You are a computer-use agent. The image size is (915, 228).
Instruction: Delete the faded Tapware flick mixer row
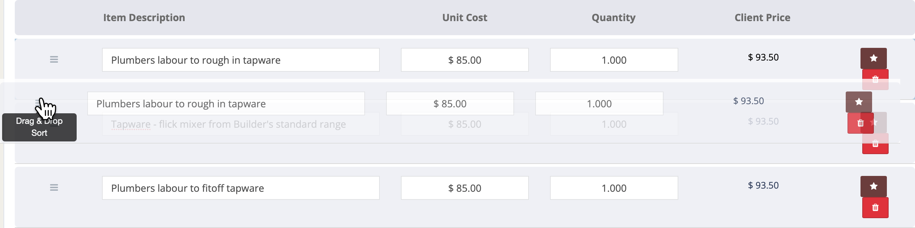tap(875, 144)
